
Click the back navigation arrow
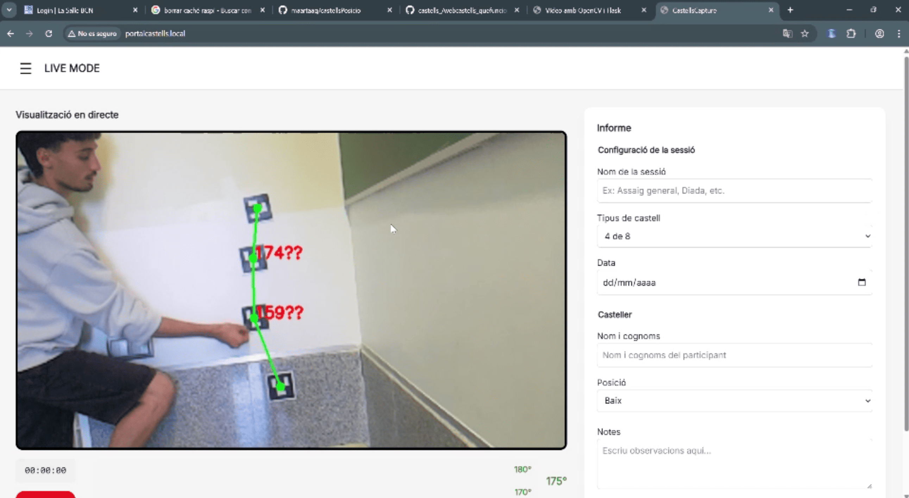point(11,33)
